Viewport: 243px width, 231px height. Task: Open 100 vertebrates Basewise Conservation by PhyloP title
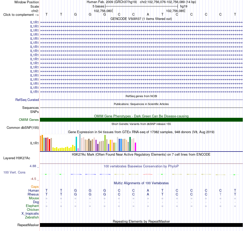[x=141, y=166]
